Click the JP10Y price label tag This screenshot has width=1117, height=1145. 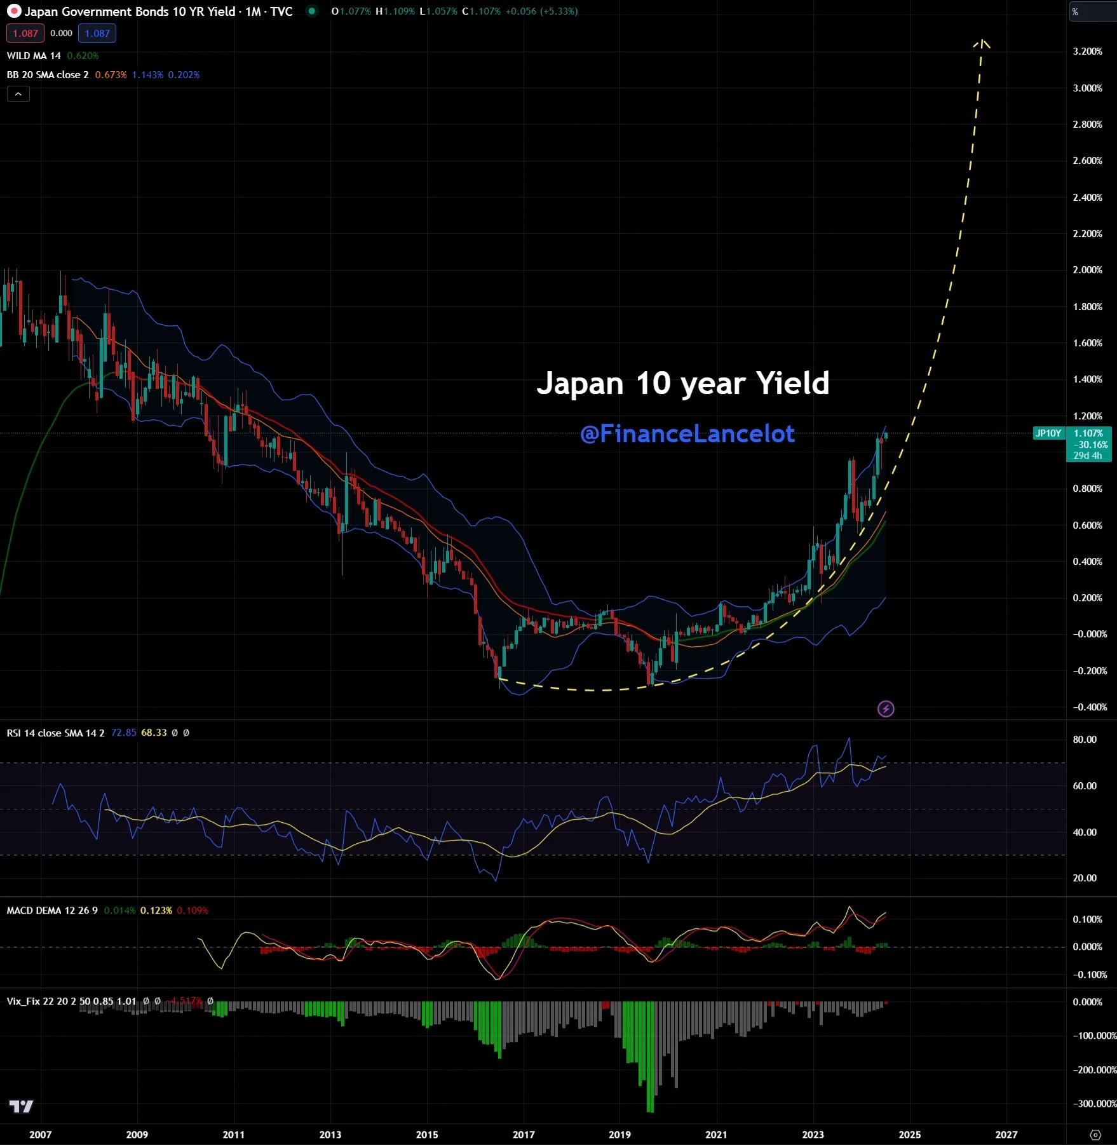pos(1048,433)
